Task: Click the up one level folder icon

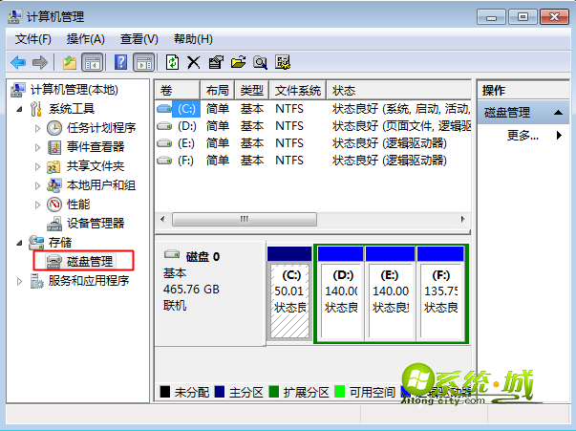Action: pos(70,63)
